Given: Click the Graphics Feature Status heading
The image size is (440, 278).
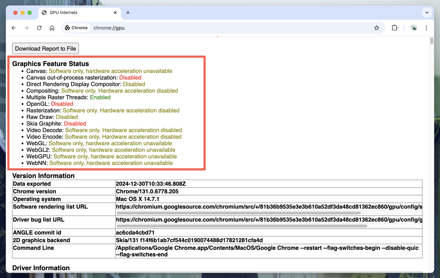Looking at the screenshot, I should pos(51,64).
